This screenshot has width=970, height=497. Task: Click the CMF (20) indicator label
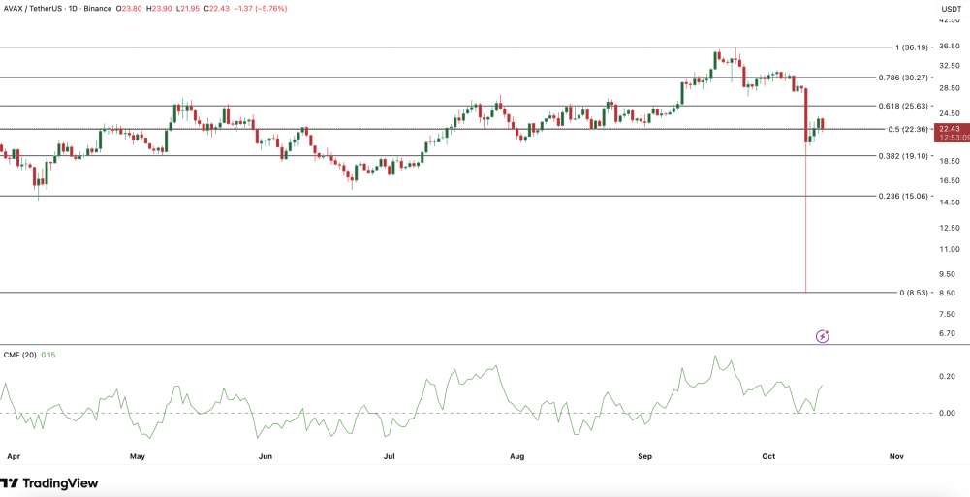19,355
